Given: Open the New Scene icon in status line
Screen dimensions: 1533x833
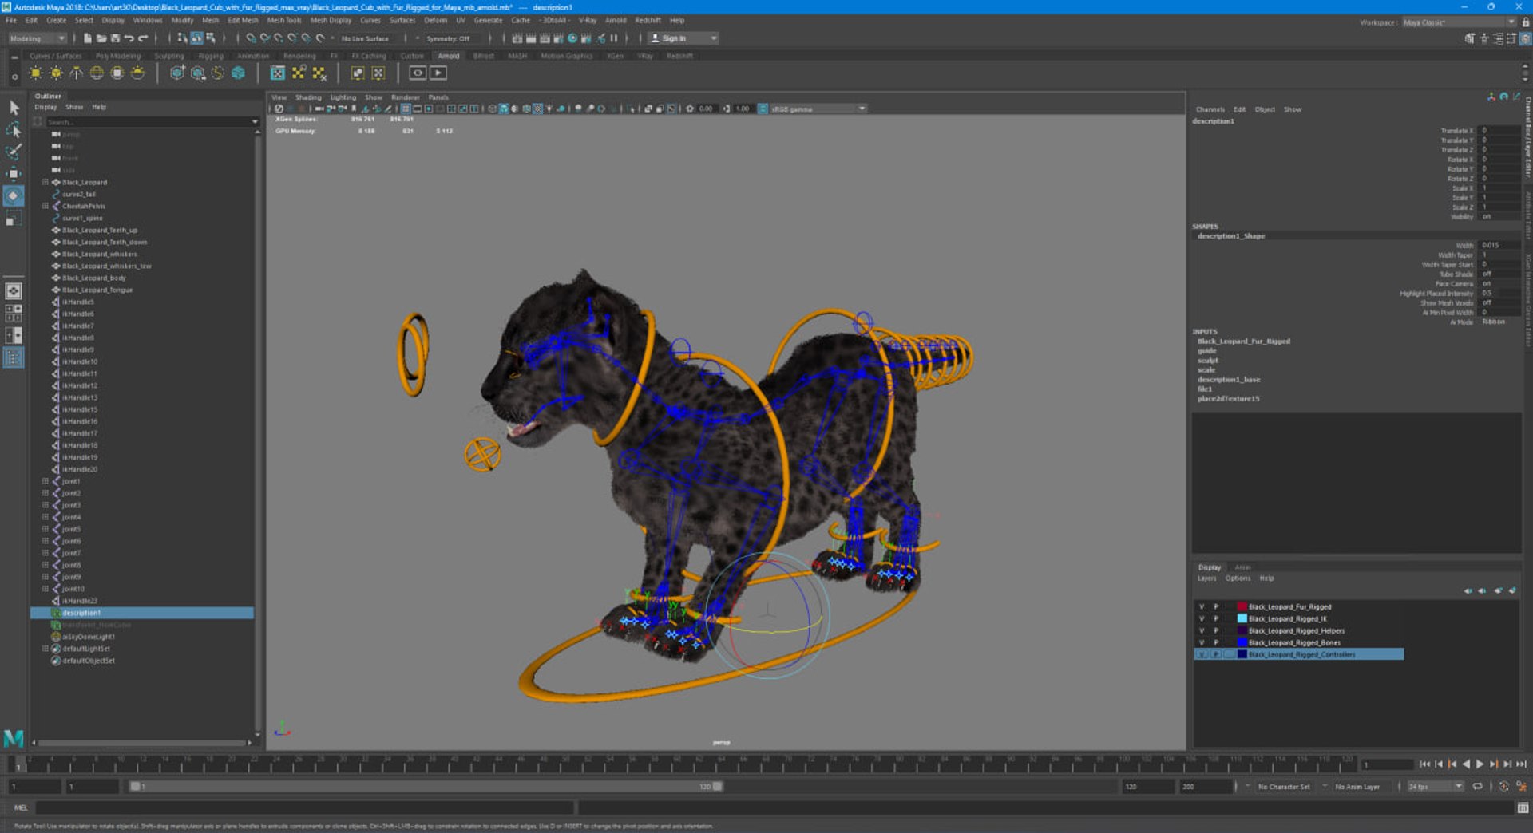Looking at the screenshot, I should (x=87, y=38).
